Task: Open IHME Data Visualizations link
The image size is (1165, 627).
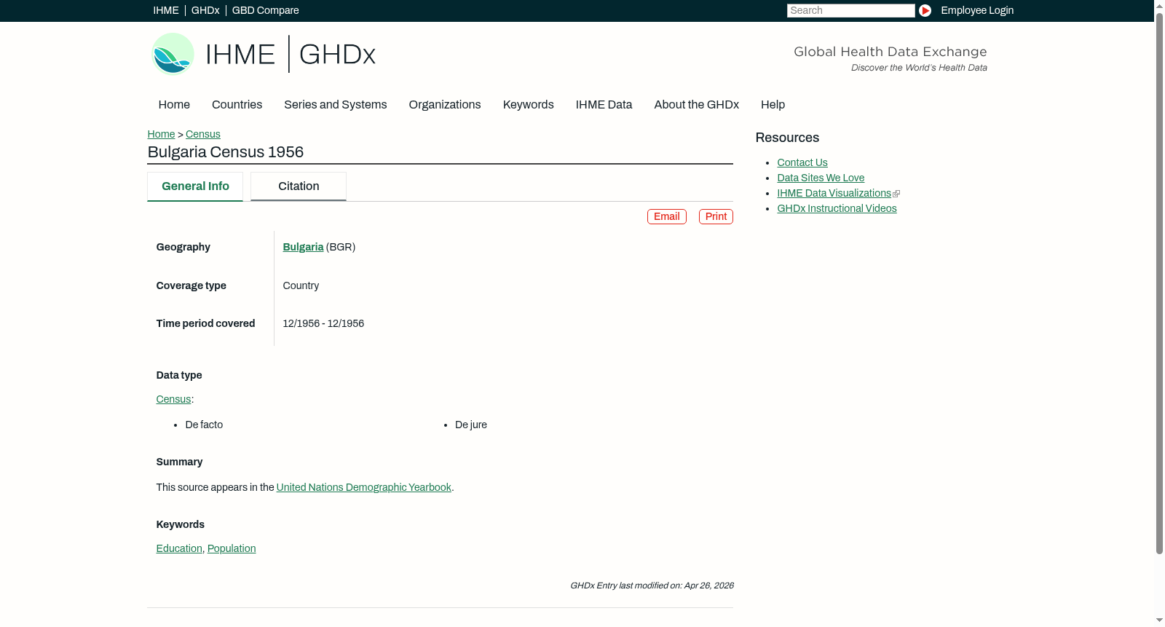Action: [834, 194]
